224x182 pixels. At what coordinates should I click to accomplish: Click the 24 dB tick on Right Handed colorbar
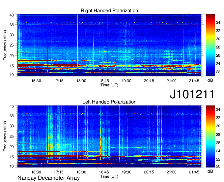click(x=218, y=64)
